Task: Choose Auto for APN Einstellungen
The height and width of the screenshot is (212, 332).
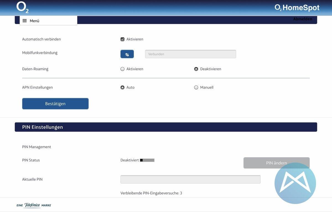Action: coord(123,88)
